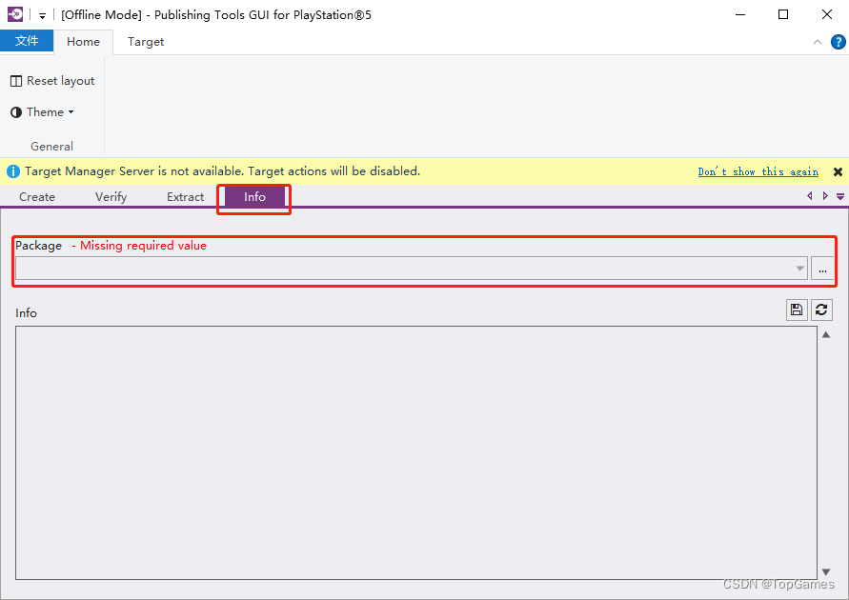The height and width of the screenshot is (600, 849).
Task: Browse for a package with the ... button
Action: coord(822,269)
